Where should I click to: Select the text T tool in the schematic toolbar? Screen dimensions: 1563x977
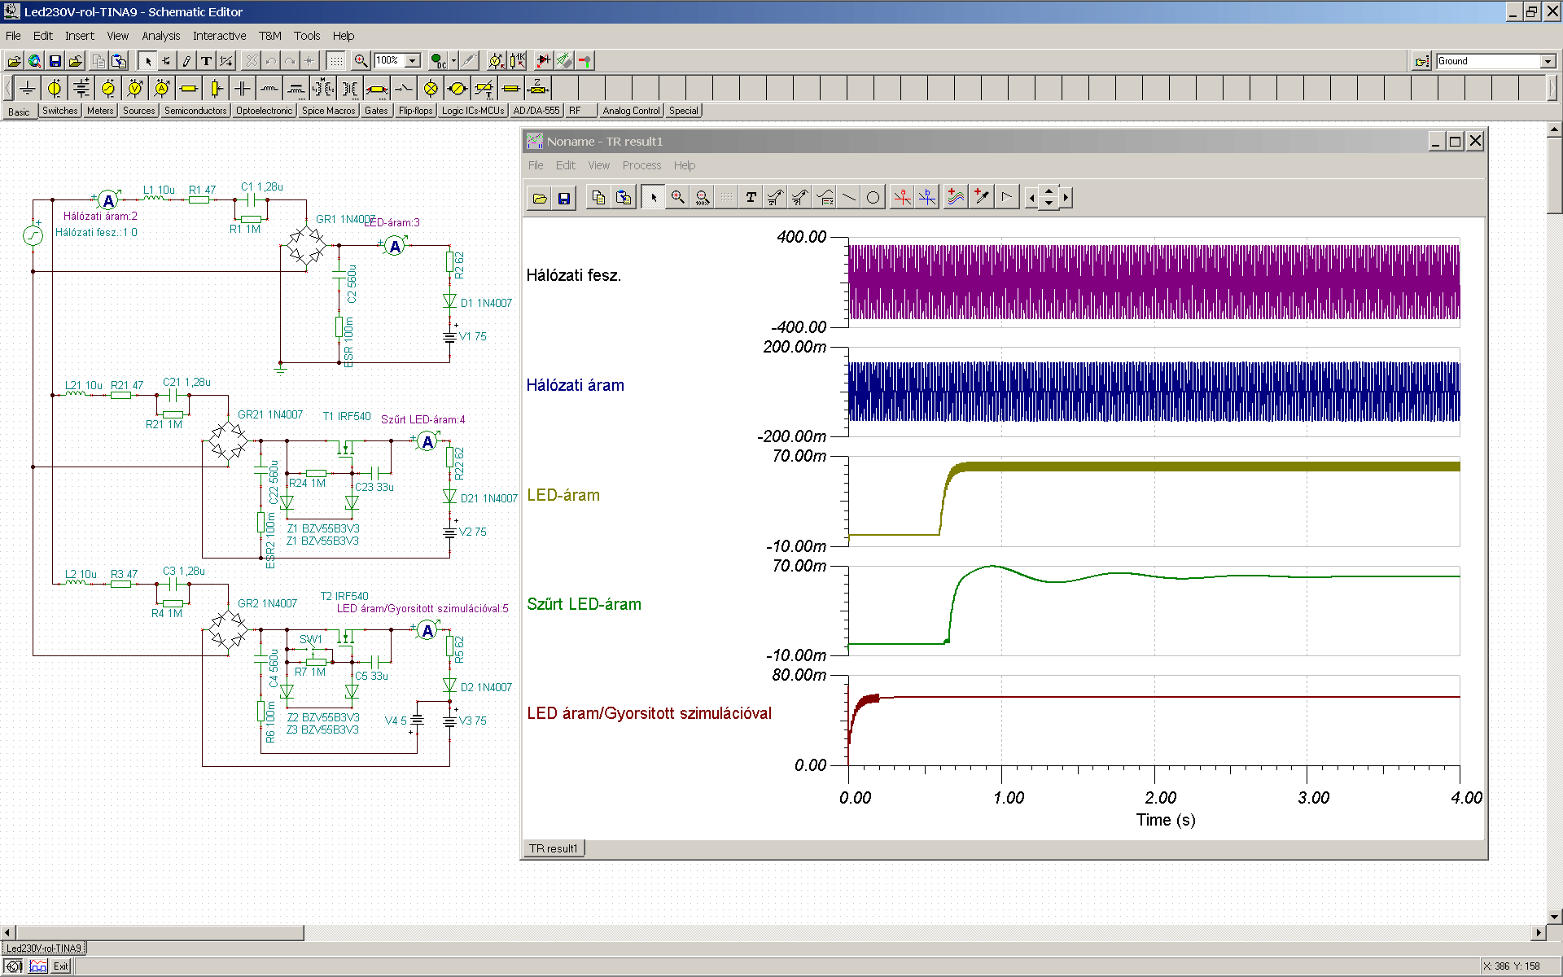pyautogui.click(x=206, y=61)
